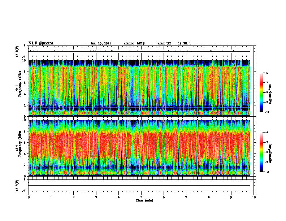This screenshot has width=286, height=221.
Task: Click the "-10" label on ch.1 color bar
Action: coord(267,112)
